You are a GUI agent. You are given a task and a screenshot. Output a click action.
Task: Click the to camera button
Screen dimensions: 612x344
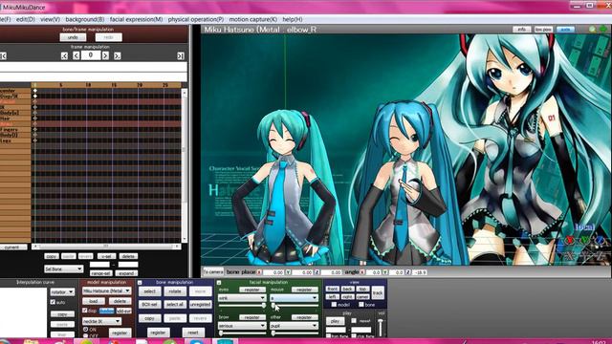coord(213,271)
